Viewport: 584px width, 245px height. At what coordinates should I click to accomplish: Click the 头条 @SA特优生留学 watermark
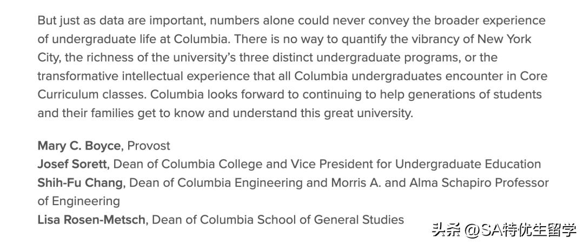tap(504, 231)
